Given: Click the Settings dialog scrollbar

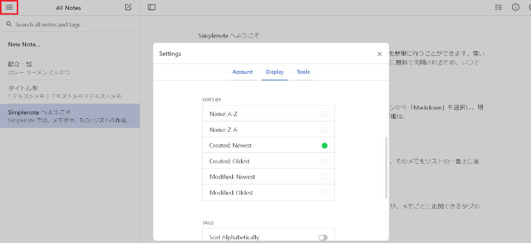Looking at the screenshot, I should pos(386,167).
